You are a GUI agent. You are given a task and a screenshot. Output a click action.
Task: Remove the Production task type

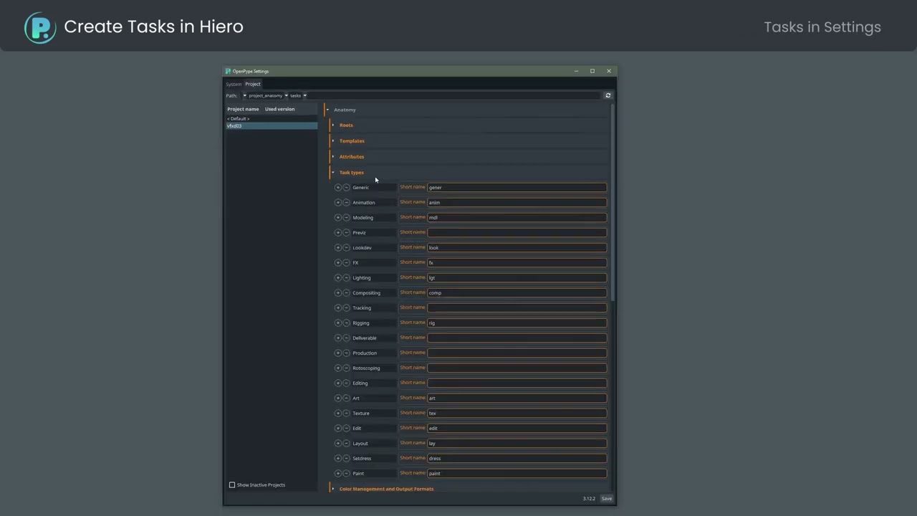coord(346,353)
